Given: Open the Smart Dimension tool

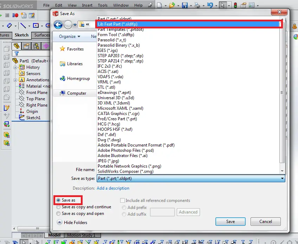Looking at the screenshot, I should 9,25.
